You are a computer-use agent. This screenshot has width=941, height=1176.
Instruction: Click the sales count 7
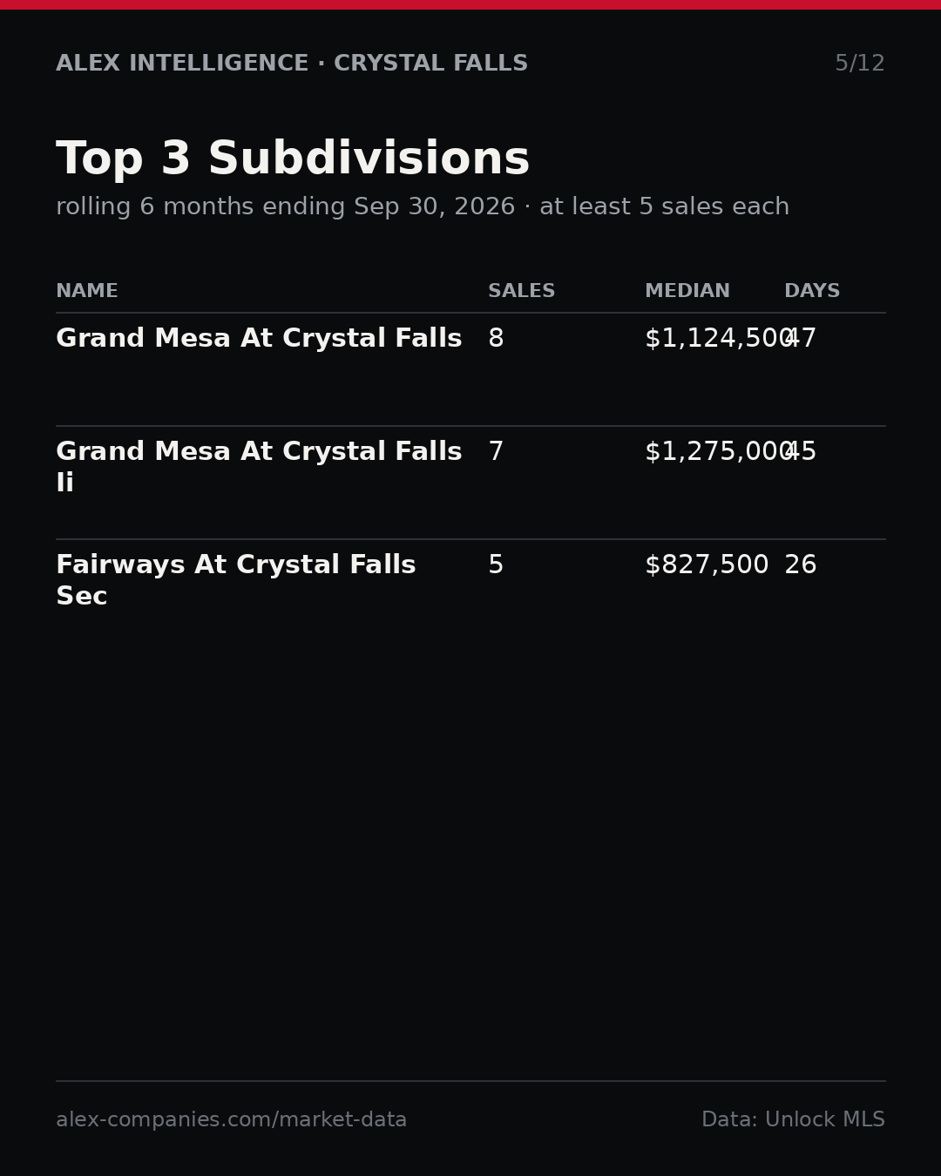(496, 452)
